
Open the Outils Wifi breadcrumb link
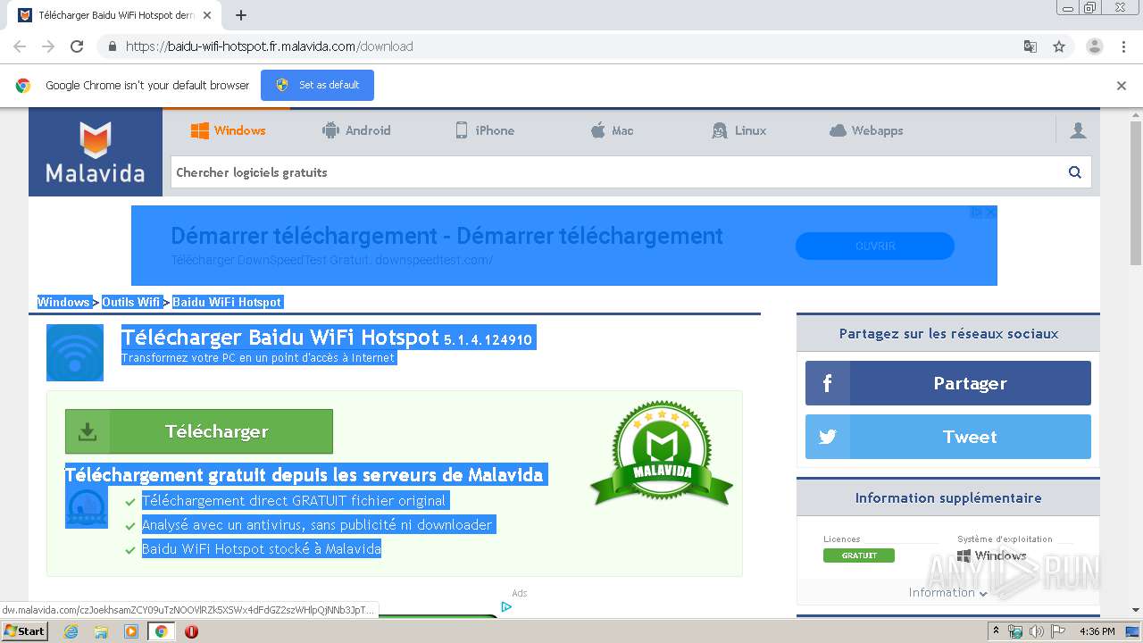(131, 302)
